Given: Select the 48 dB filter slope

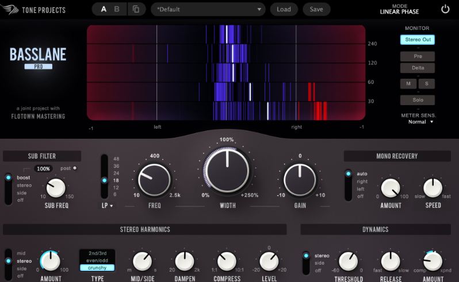Looking at the screenshot, I should (x=116, y=159).
